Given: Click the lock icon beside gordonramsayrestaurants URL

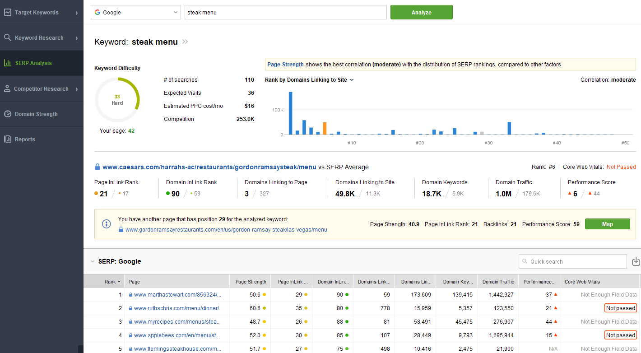Looking at the screenshot, I should click(121, 230).
